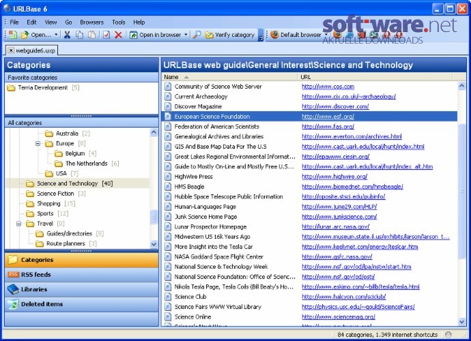Viewport: 471px width, 341px height.
Task: Select the webguide6.uxp document tab
Action: [x=31, y=50]
